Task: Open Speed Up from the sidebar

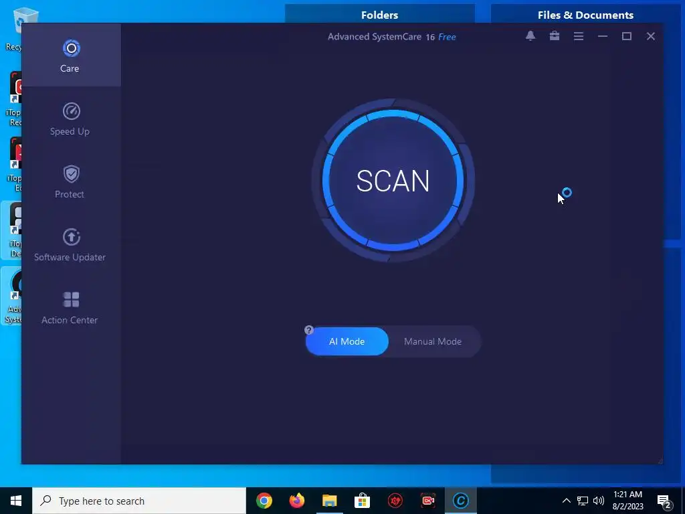Action: pyautogui.click(x=71, y=119)
